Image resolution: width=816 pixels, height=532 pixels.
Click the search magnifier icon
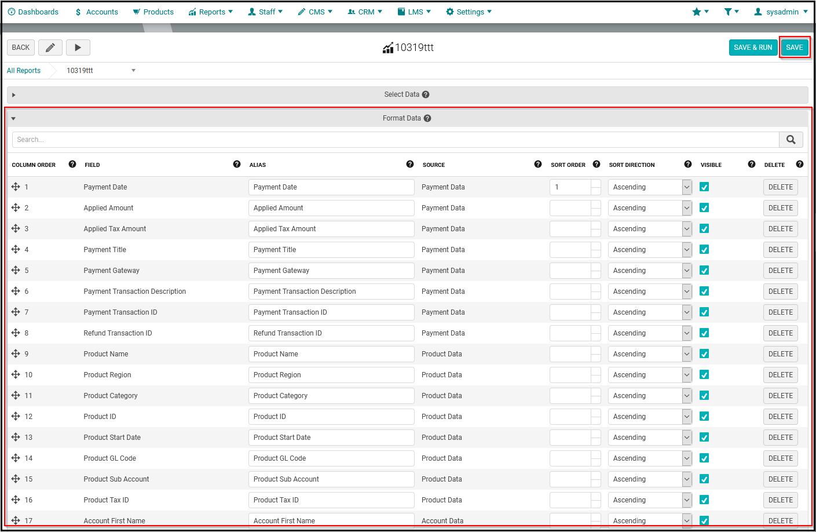[x=791, y=140]
